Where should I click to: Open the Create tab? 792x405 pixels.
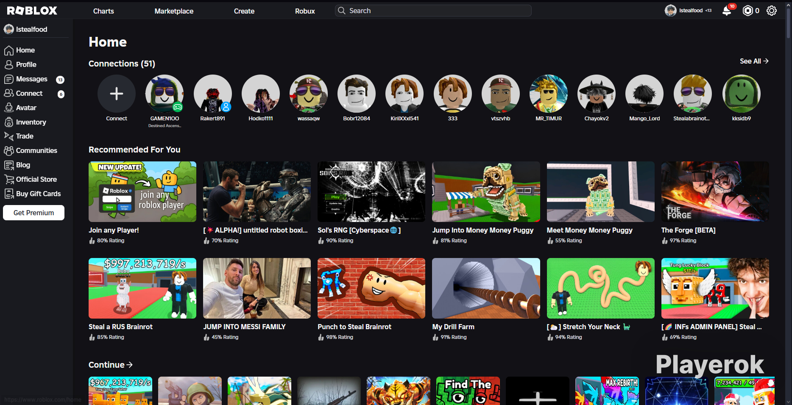tap(244, 11)
